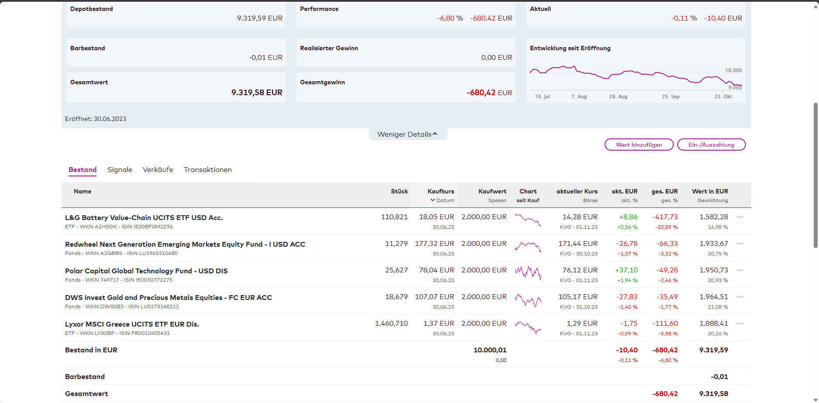This screenshot has height=403, width=819.
Task: Open options menu for Lyxor MSCI Greece ETF
Action: point(739,324)
